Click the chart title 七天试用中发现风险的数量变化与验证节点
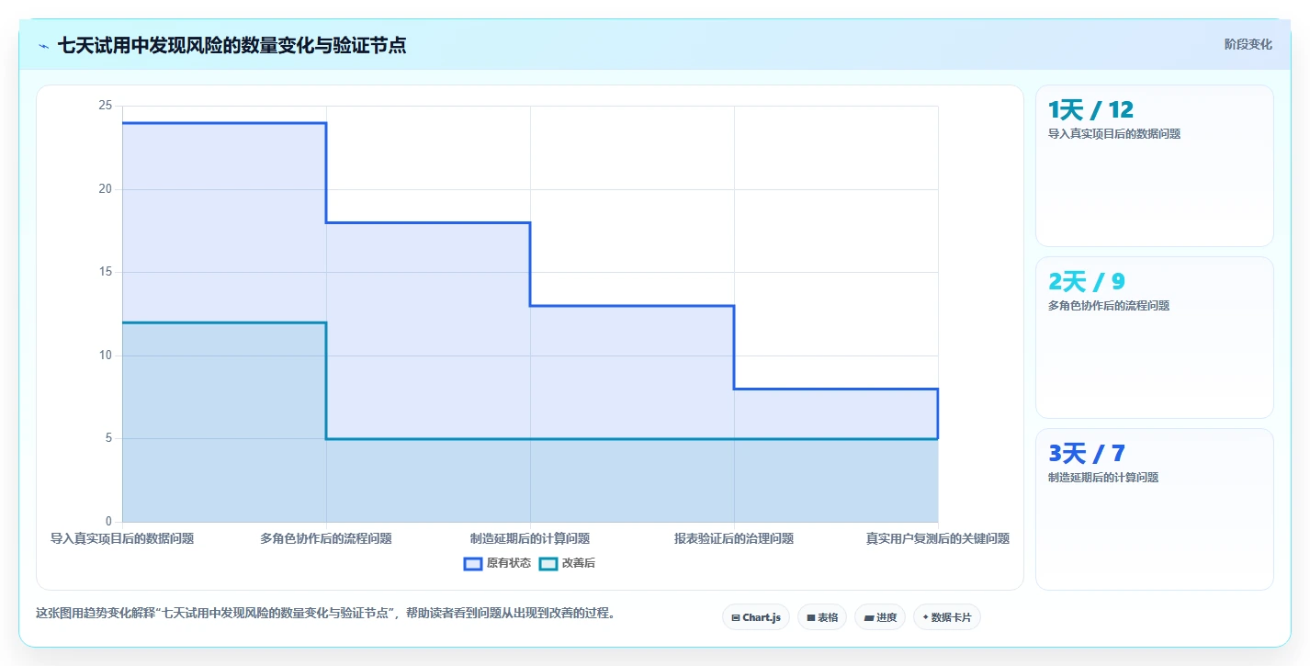 [x=232, y=45]
